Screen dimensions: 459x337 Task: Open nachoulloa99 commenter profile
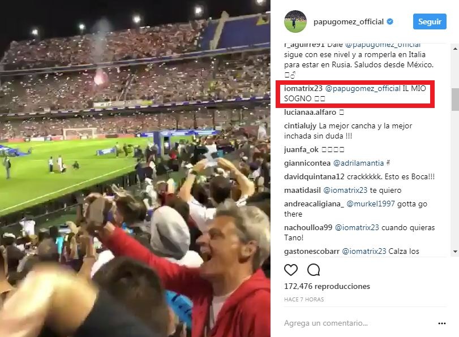(x=308, y=228)
